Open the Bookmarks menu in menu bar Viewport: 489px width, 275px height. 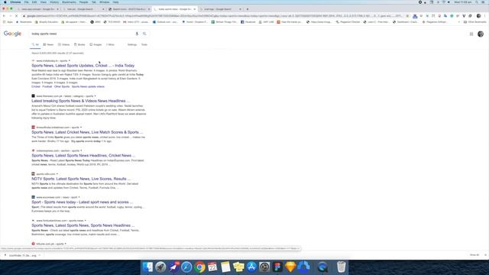[x=69, y=2]
